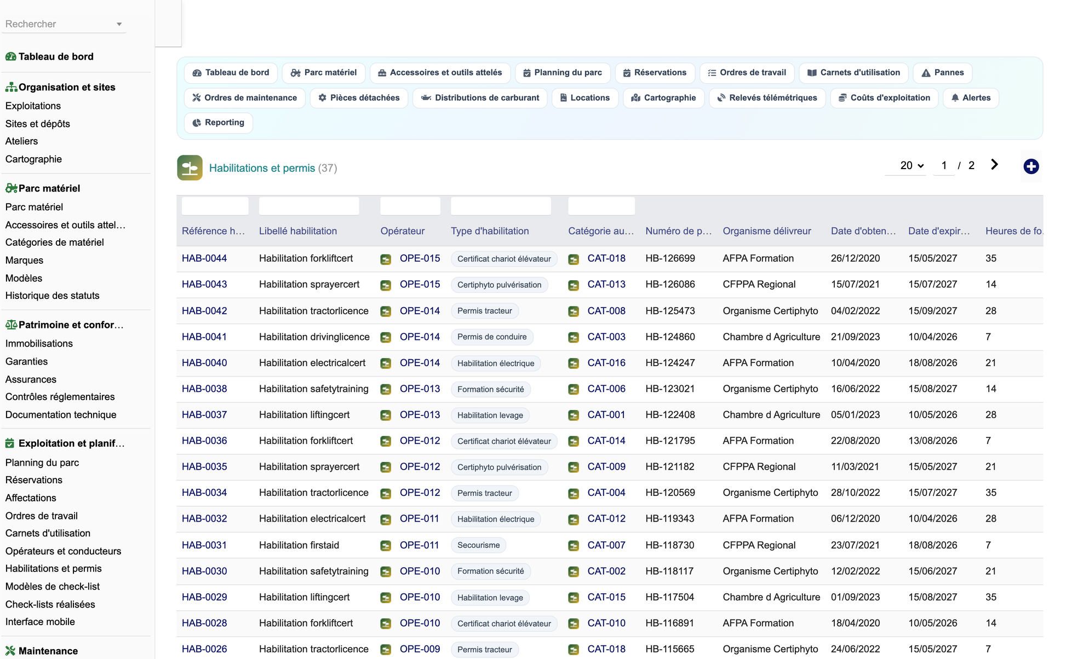Click the Parc matériel sidebar tractor icon
This screenshot has height=659, width=1066.
(x=11, y=188)
